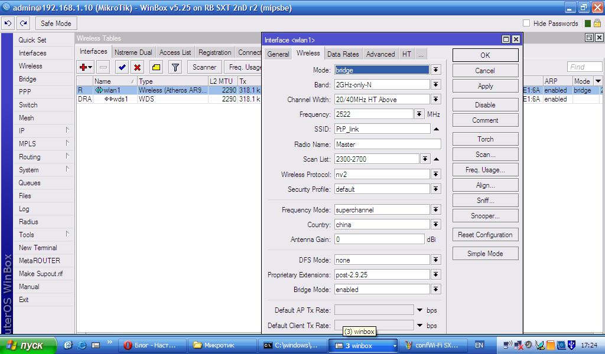Open Channel Width dropdown
Image resolution: width=605 pixels, height=354 pixels.
[435, 99]
